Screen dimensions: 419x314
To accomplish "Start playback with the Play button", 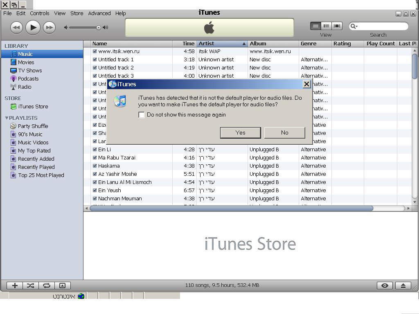I will tap(33, 27).
